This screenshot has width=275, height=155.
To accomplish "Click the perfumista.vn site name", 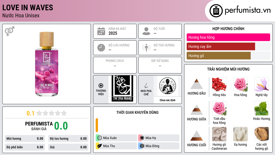I will (248, 10).
